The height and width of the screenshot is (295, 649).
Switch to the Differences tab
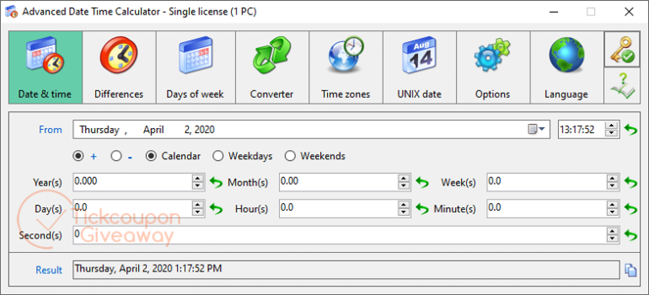(x=119, y=67)
